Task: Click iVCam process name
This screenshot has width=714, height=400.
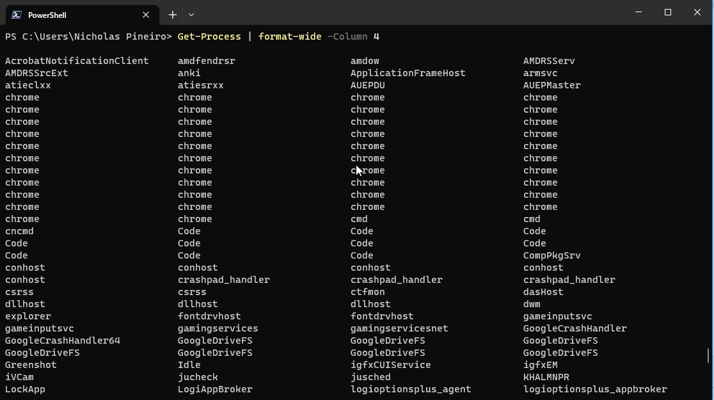Action: 19,377
